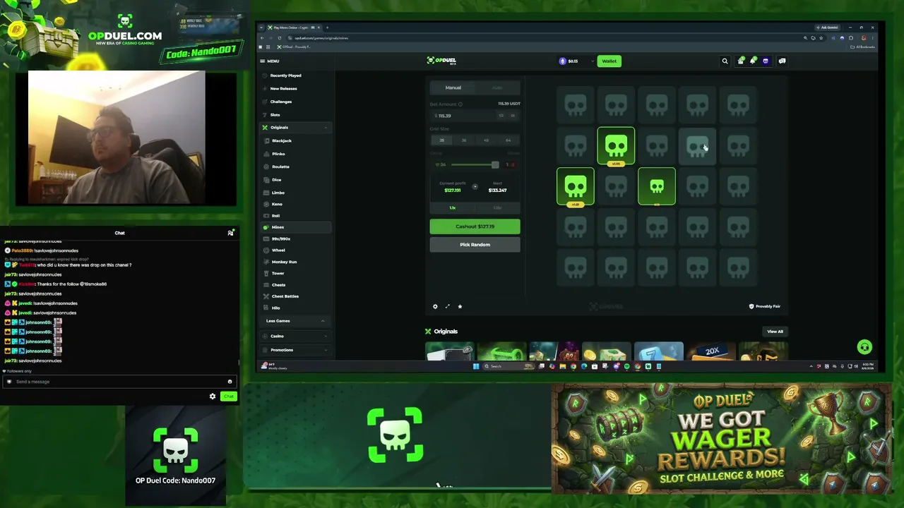Select grid size 49
Image resolution: width=904 pixels, height=508 pixels.
486,140
